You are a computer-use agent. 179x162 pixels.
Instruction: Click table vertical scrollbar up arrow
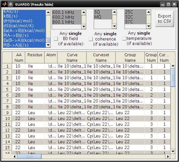[173, 66]
